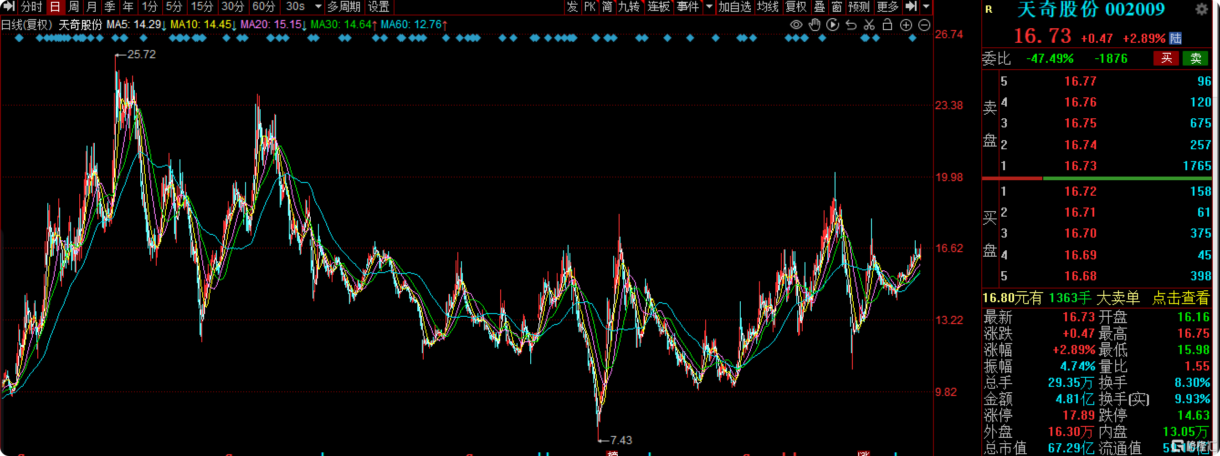Select sell level 5 price 16.77
Viewport: 1220px width, 456px height.
pyautogui.click(x=1080, y=81)
